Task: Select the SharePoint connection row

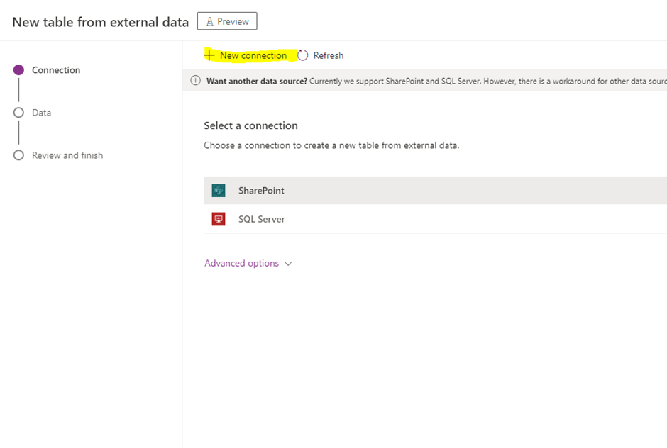Action: pos(426,191)
